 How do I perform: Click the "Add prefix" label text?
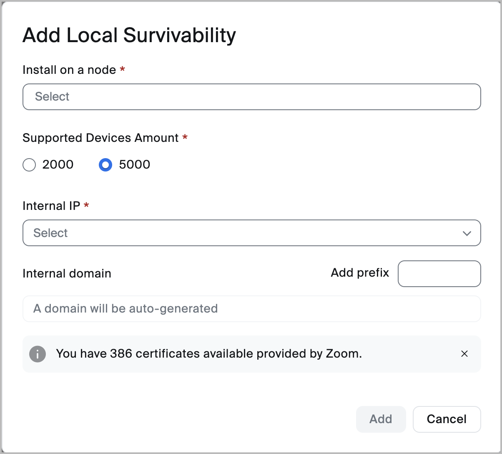(x=360, y=273)
